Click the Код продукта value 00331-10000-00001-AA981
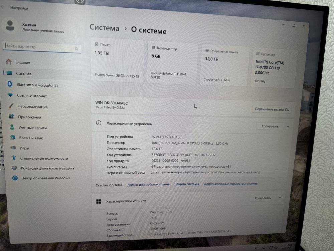Viewport: 334px width, 251px height. (x=171, y=161)
